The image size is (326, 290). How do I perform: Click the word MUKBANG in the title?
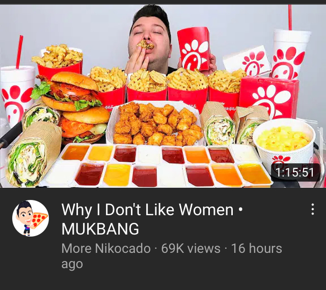(x=100, y=229)
